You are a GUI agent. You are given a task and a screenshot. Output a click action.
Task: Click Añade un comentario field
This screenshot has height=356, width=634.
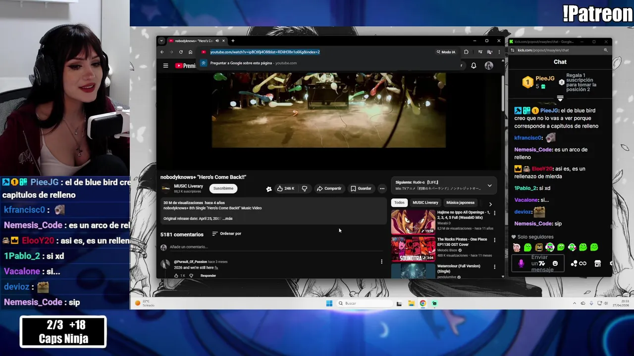(x=276, y=247)
